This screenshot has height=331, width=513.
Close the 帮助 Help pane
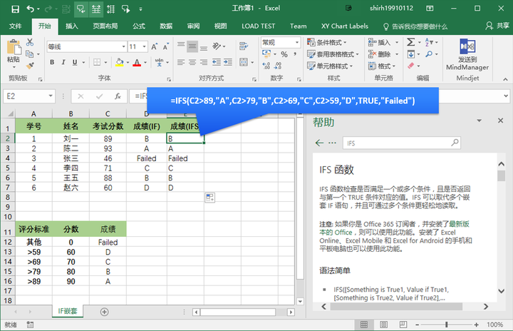tap(500, 121)
